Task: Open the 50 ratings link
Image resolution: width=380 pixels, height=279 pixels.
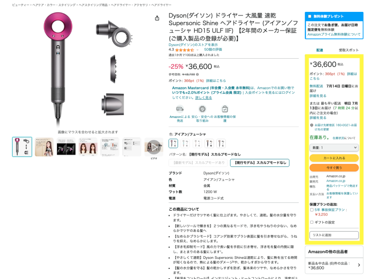Action: [x=213, y=49]
